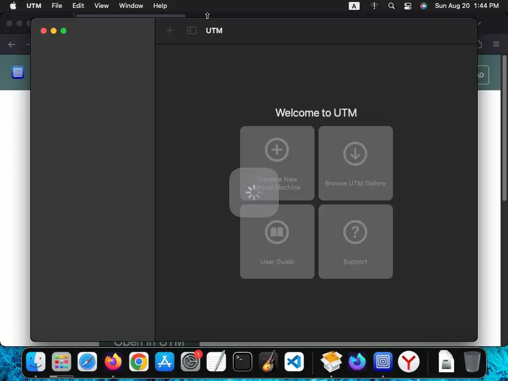Toggle the sidebar in UTM toolbar

pyautogui.click(x=191, y=30)
